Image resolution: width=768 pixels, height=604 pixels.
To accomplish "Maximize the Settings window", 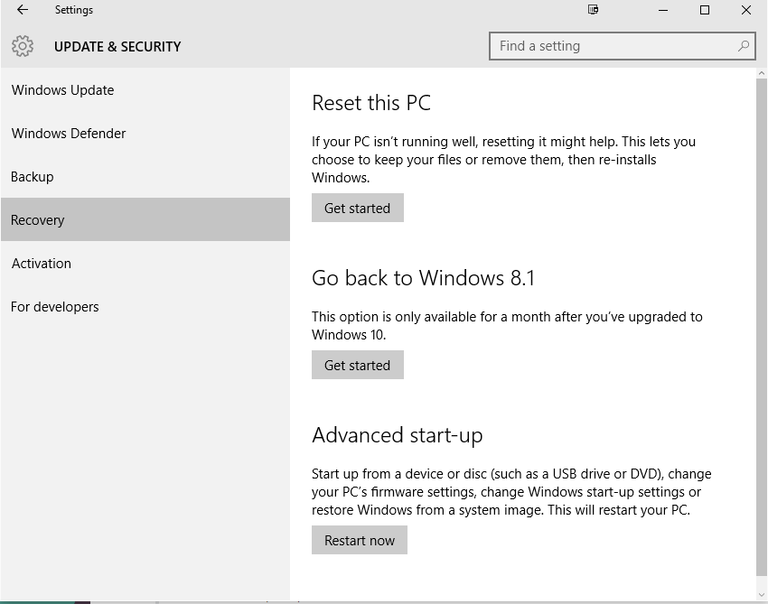I will click(705, 10).
